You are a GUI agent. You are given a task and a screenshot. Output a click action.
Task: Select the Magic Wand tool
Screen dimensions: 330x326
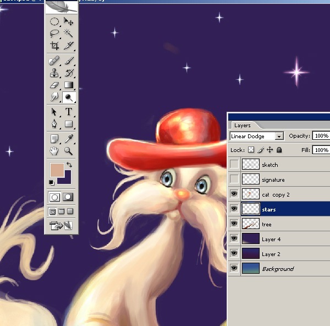(x=68, y=34)
